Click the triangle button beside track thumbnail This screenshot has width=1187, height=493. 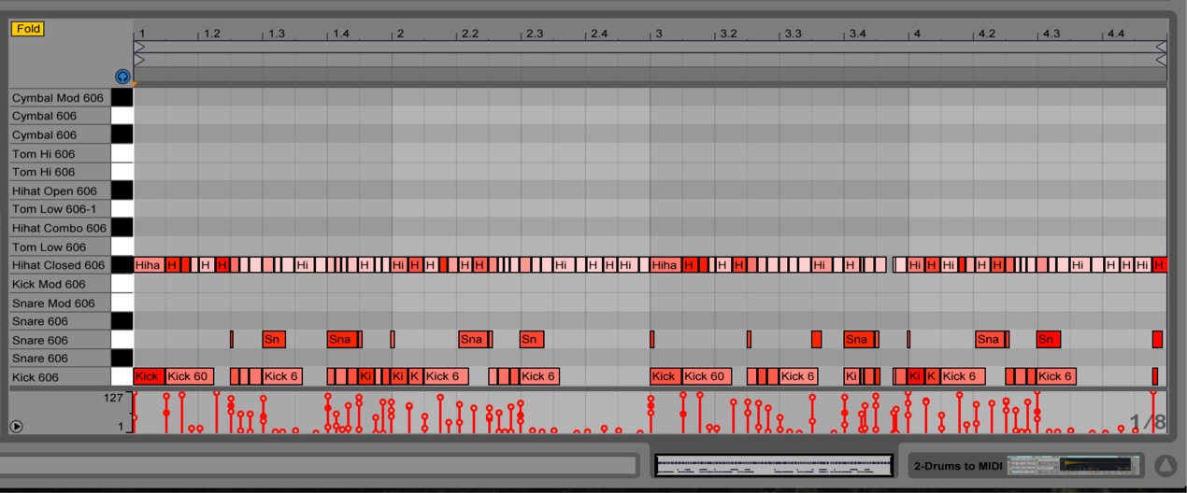coord(1165,465)
